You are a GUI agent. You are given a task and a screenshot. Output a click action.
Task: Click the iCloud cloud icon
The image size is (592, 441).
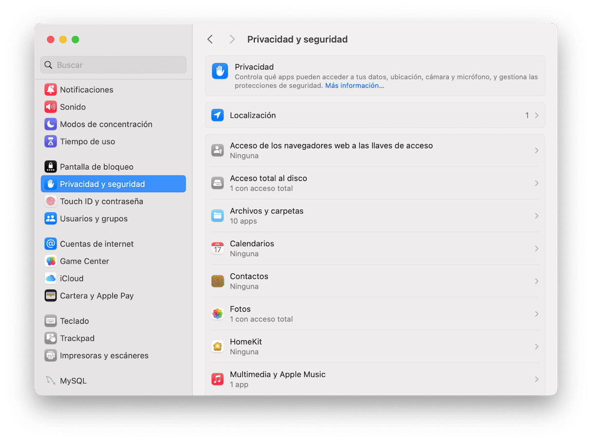click(x=51, y=278)
